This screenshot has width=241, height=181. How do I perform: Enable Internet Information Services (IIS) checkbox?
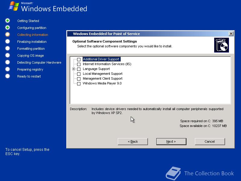click(x=79, y=64)
